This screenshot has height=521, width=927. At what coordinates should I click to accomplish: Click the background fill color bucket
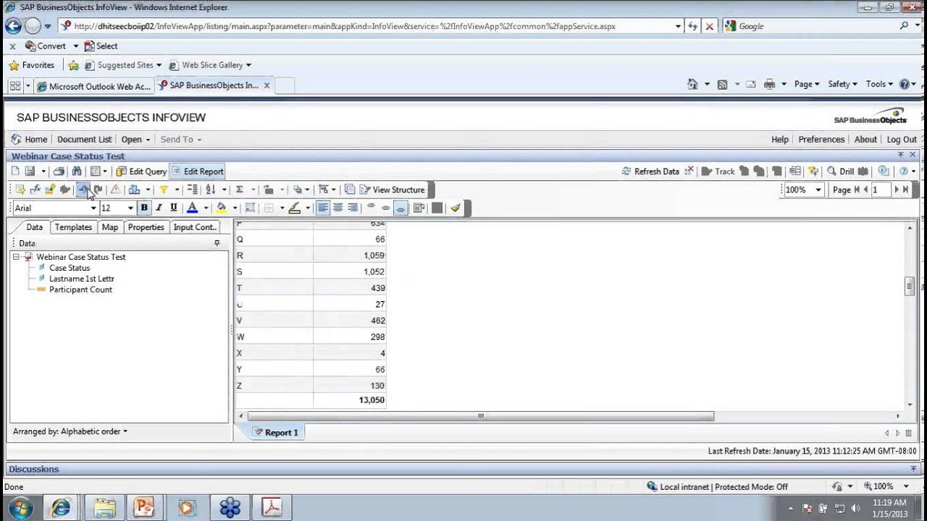(x=221, y=208)
